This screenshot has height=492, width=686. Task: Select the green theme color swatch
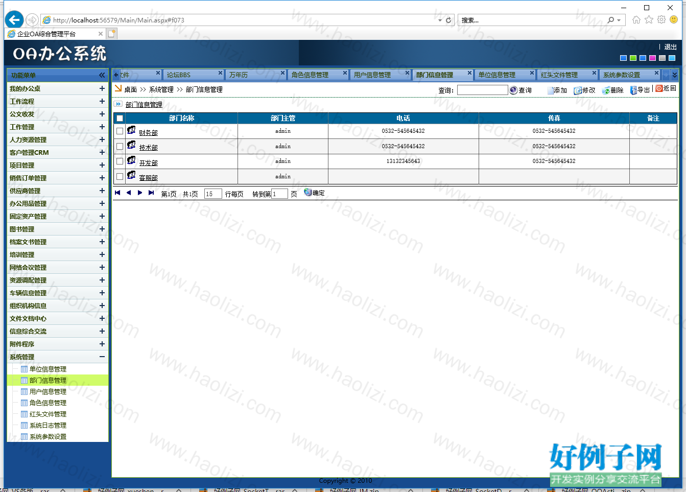tap(633, 58)
